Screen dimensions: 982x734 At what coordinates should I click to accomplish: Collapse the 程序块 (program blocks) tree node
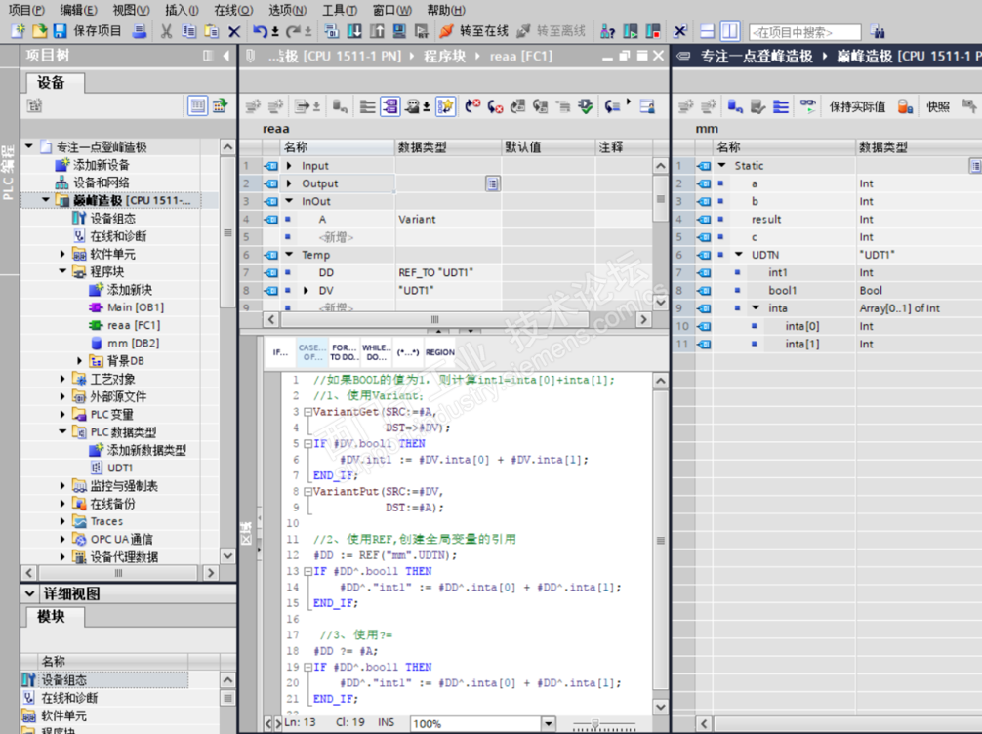click(63, 272)
